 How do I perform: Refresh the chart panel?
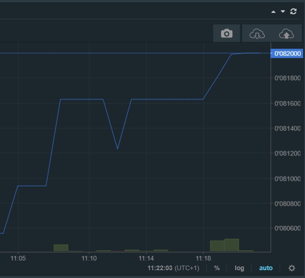[x=293, y=12]
